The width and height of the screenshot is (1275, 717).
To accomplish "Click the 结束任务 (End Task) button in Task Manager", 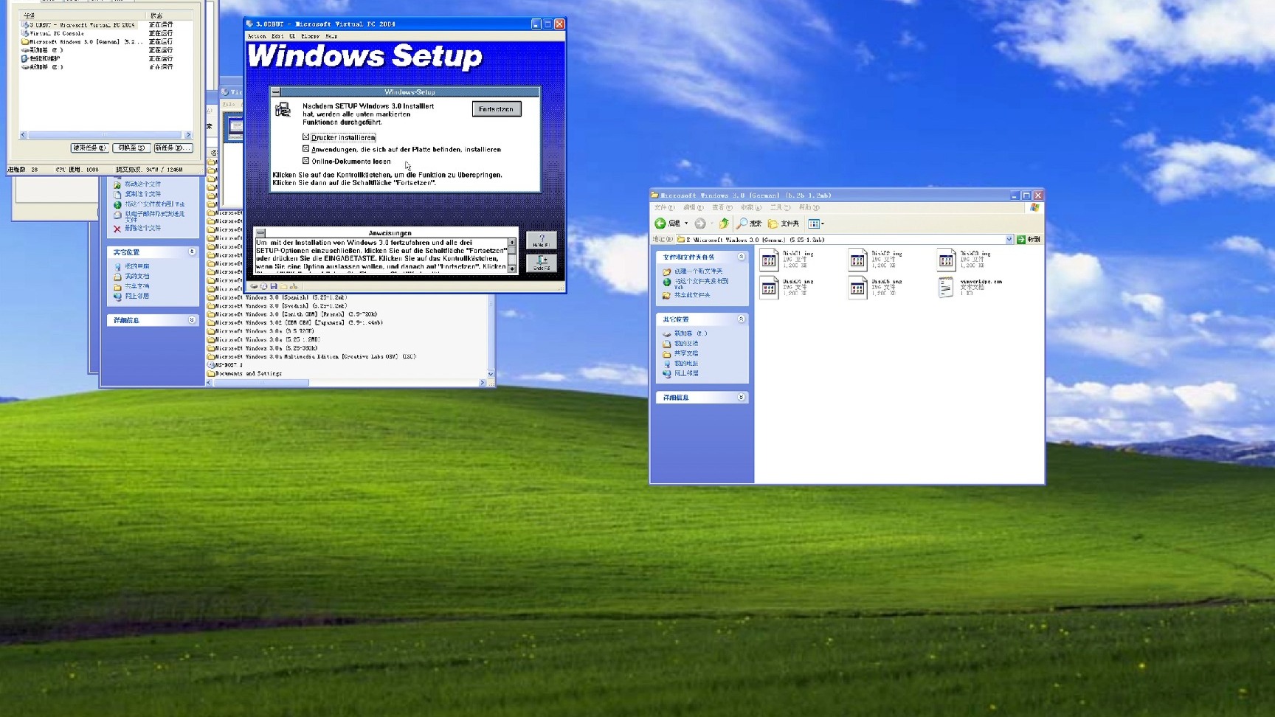I will [x=90, y=148].
